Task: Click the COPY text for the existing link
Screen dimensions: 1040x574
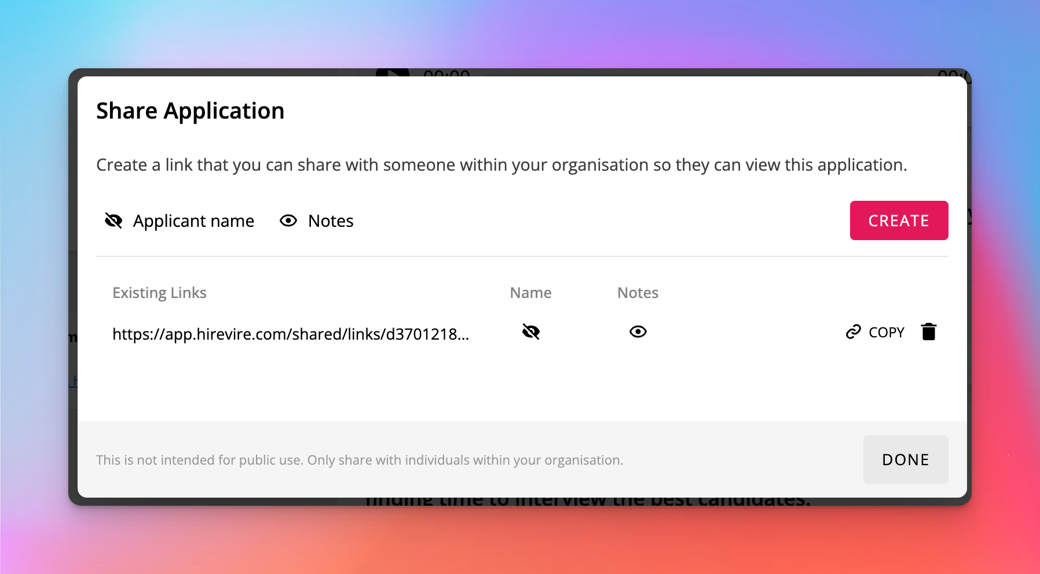Action: 886,333
